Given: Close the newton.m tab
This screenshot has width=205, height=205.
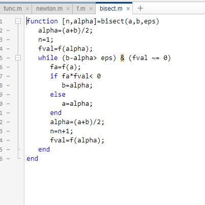Looking at the screenshot, I should pos(68,9).
